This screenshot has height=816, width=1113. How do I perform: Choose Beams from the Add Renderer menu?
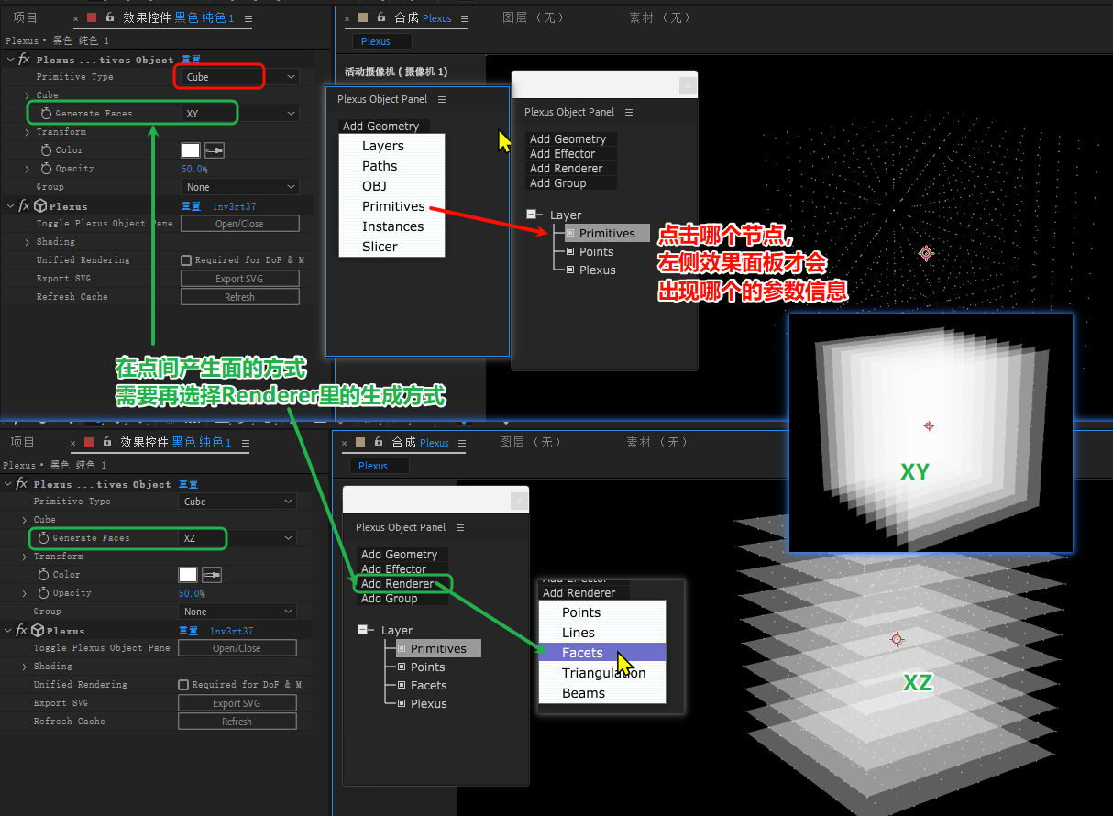pyautogui.click(x=602, y=693)
